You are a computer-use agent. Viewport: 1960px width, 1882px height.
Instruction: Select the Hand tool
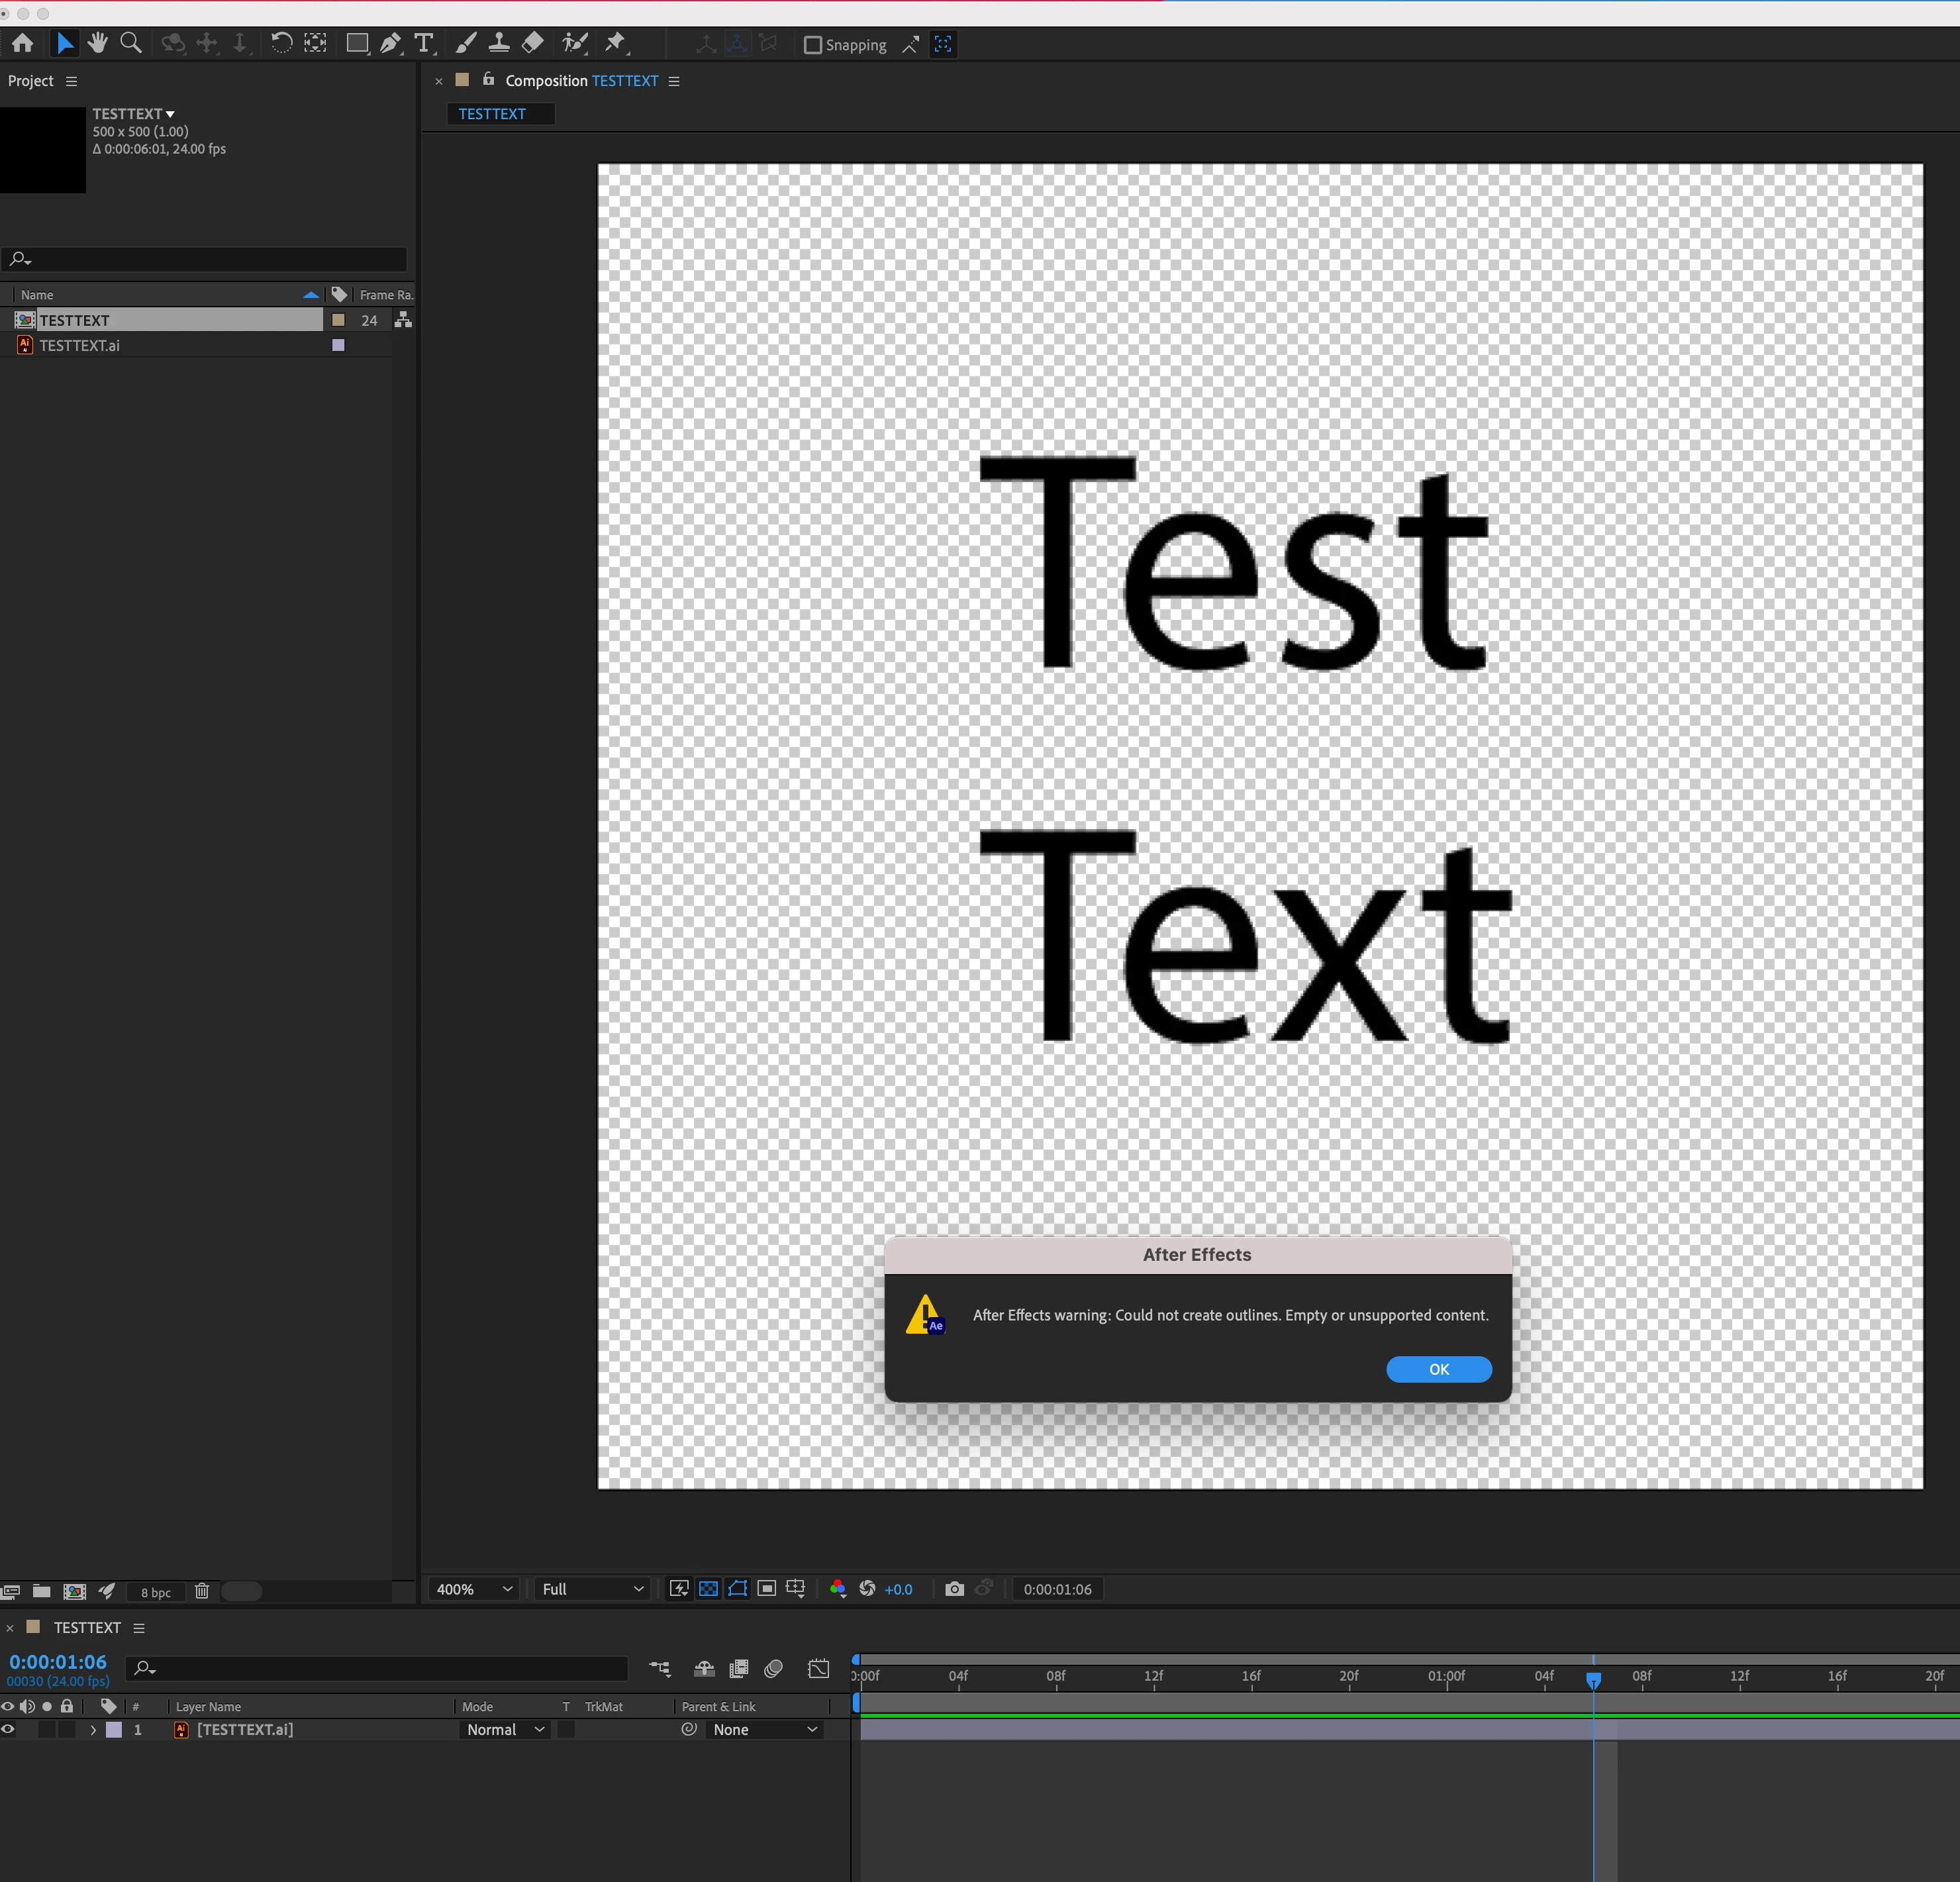point(97,43)
